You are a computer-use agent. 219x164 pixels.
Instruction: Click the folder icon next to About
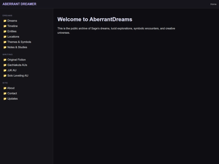(5, 88)
